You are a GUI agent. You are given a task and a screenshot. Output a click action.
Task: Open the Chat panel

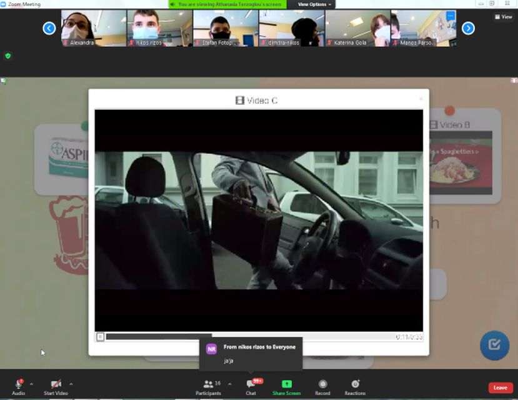pyautogui.click(x=251, y=387)
